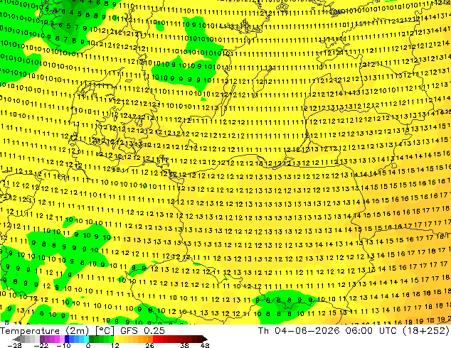This screenshot has width=451, height=348.
Task: Click the gray cold-end arrow of the color bar
Action: point(16,339)
